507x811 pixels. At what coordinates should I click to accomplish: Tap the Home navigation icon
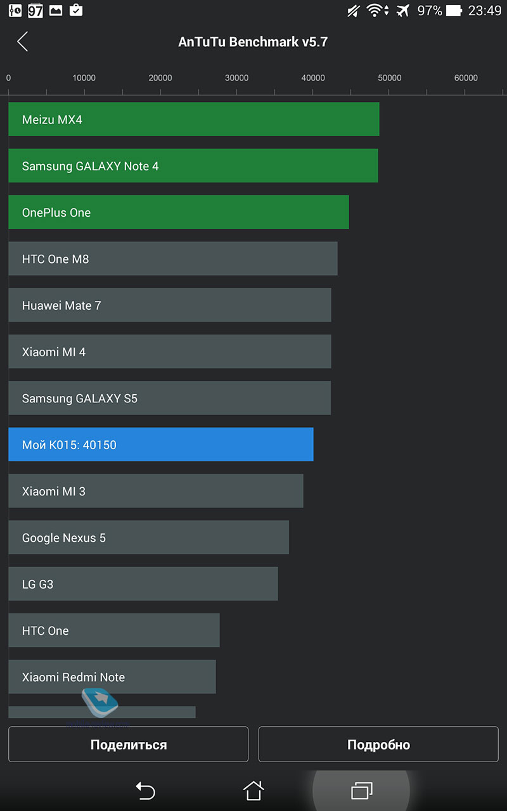253,790
